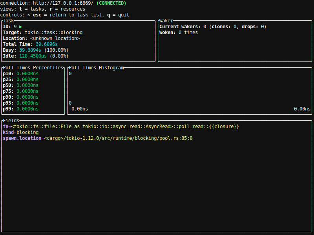The width and height of the screenshot is (314, 235).
Task: Click the p50 percentile value
Action: (x=27, y=85)
